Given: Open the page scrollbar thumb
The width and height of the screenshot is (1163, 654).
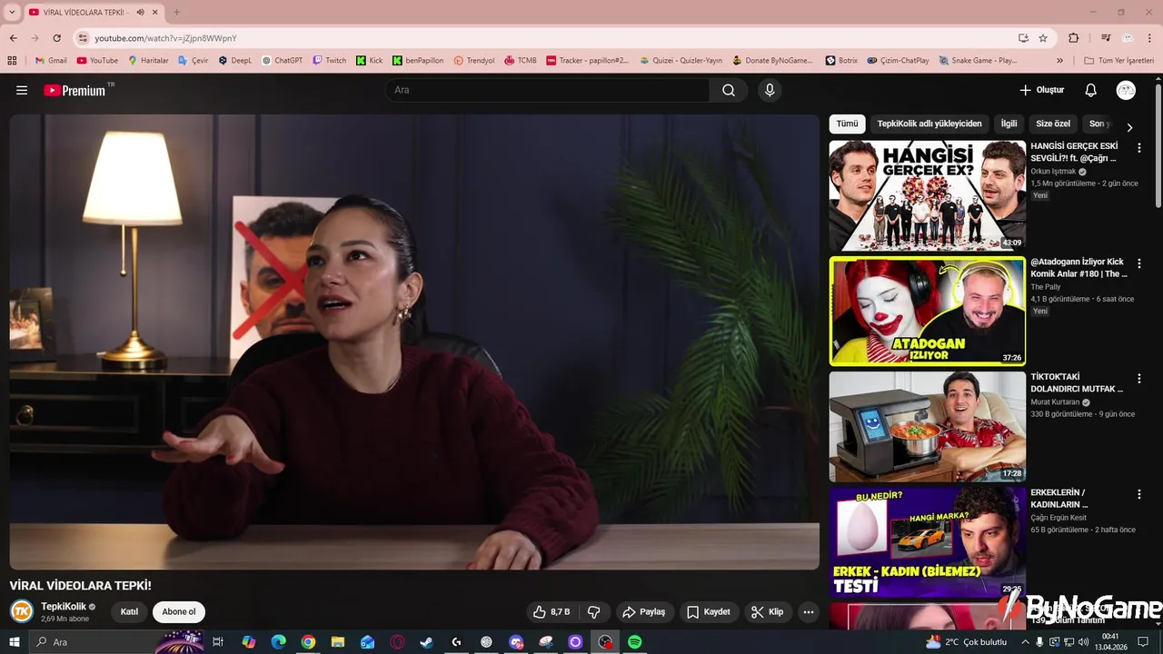Looking at the screenshot, I should click(x=1158, y=145).
